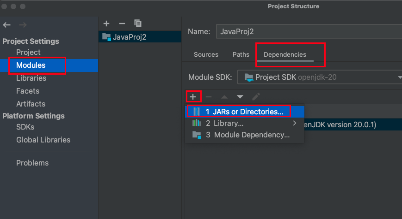402x219 pixels.
Task: Add a dependency with the plus button
Action: 193,97
